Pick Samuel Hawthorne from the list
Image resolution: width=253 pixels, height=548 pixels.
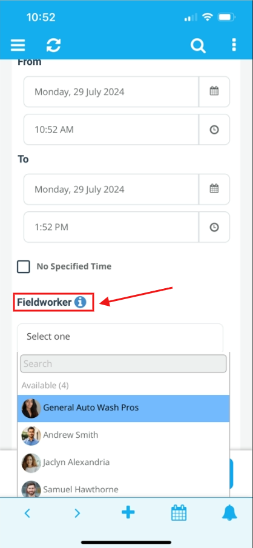coord(123,489)
